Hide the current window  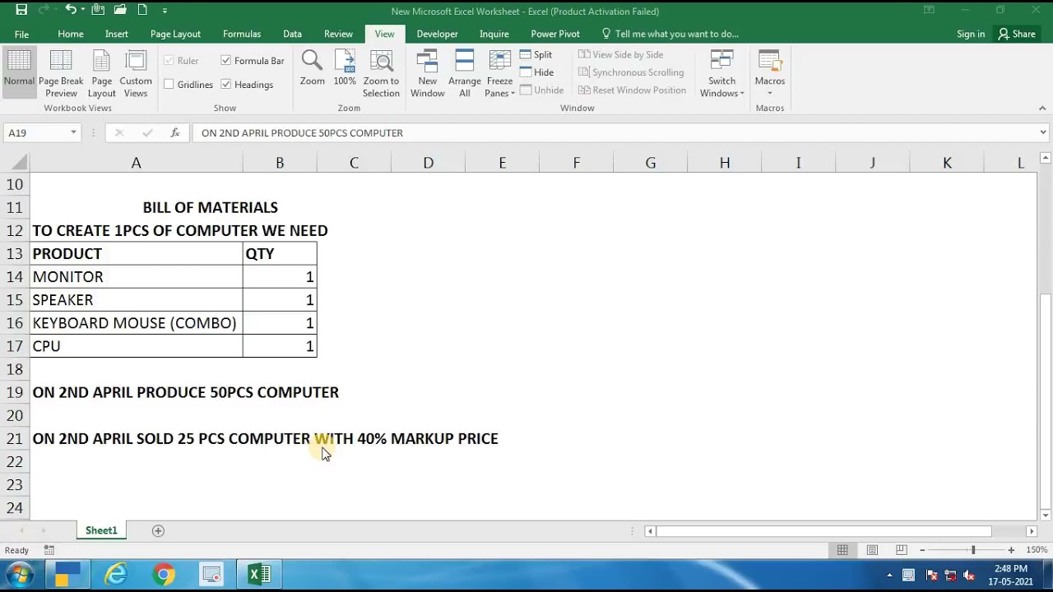point(536,72)
